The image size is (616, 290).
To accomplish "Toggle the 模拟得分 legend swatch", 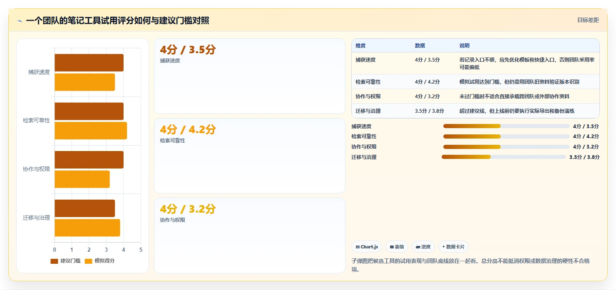I will coord(88,261).
